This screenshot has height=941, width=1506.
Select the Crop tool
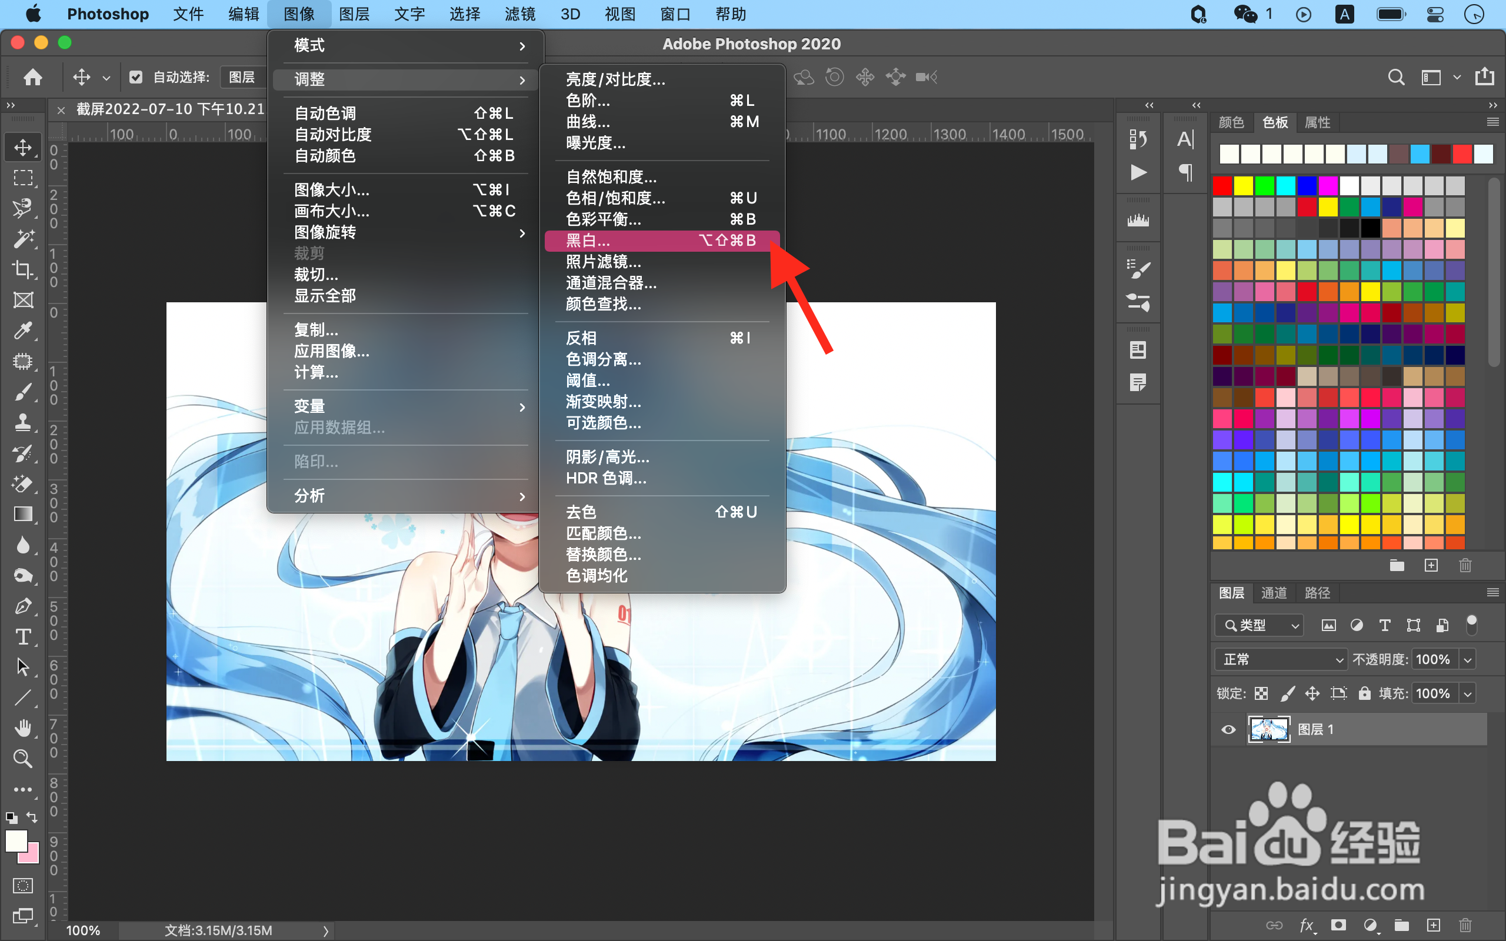23,269
